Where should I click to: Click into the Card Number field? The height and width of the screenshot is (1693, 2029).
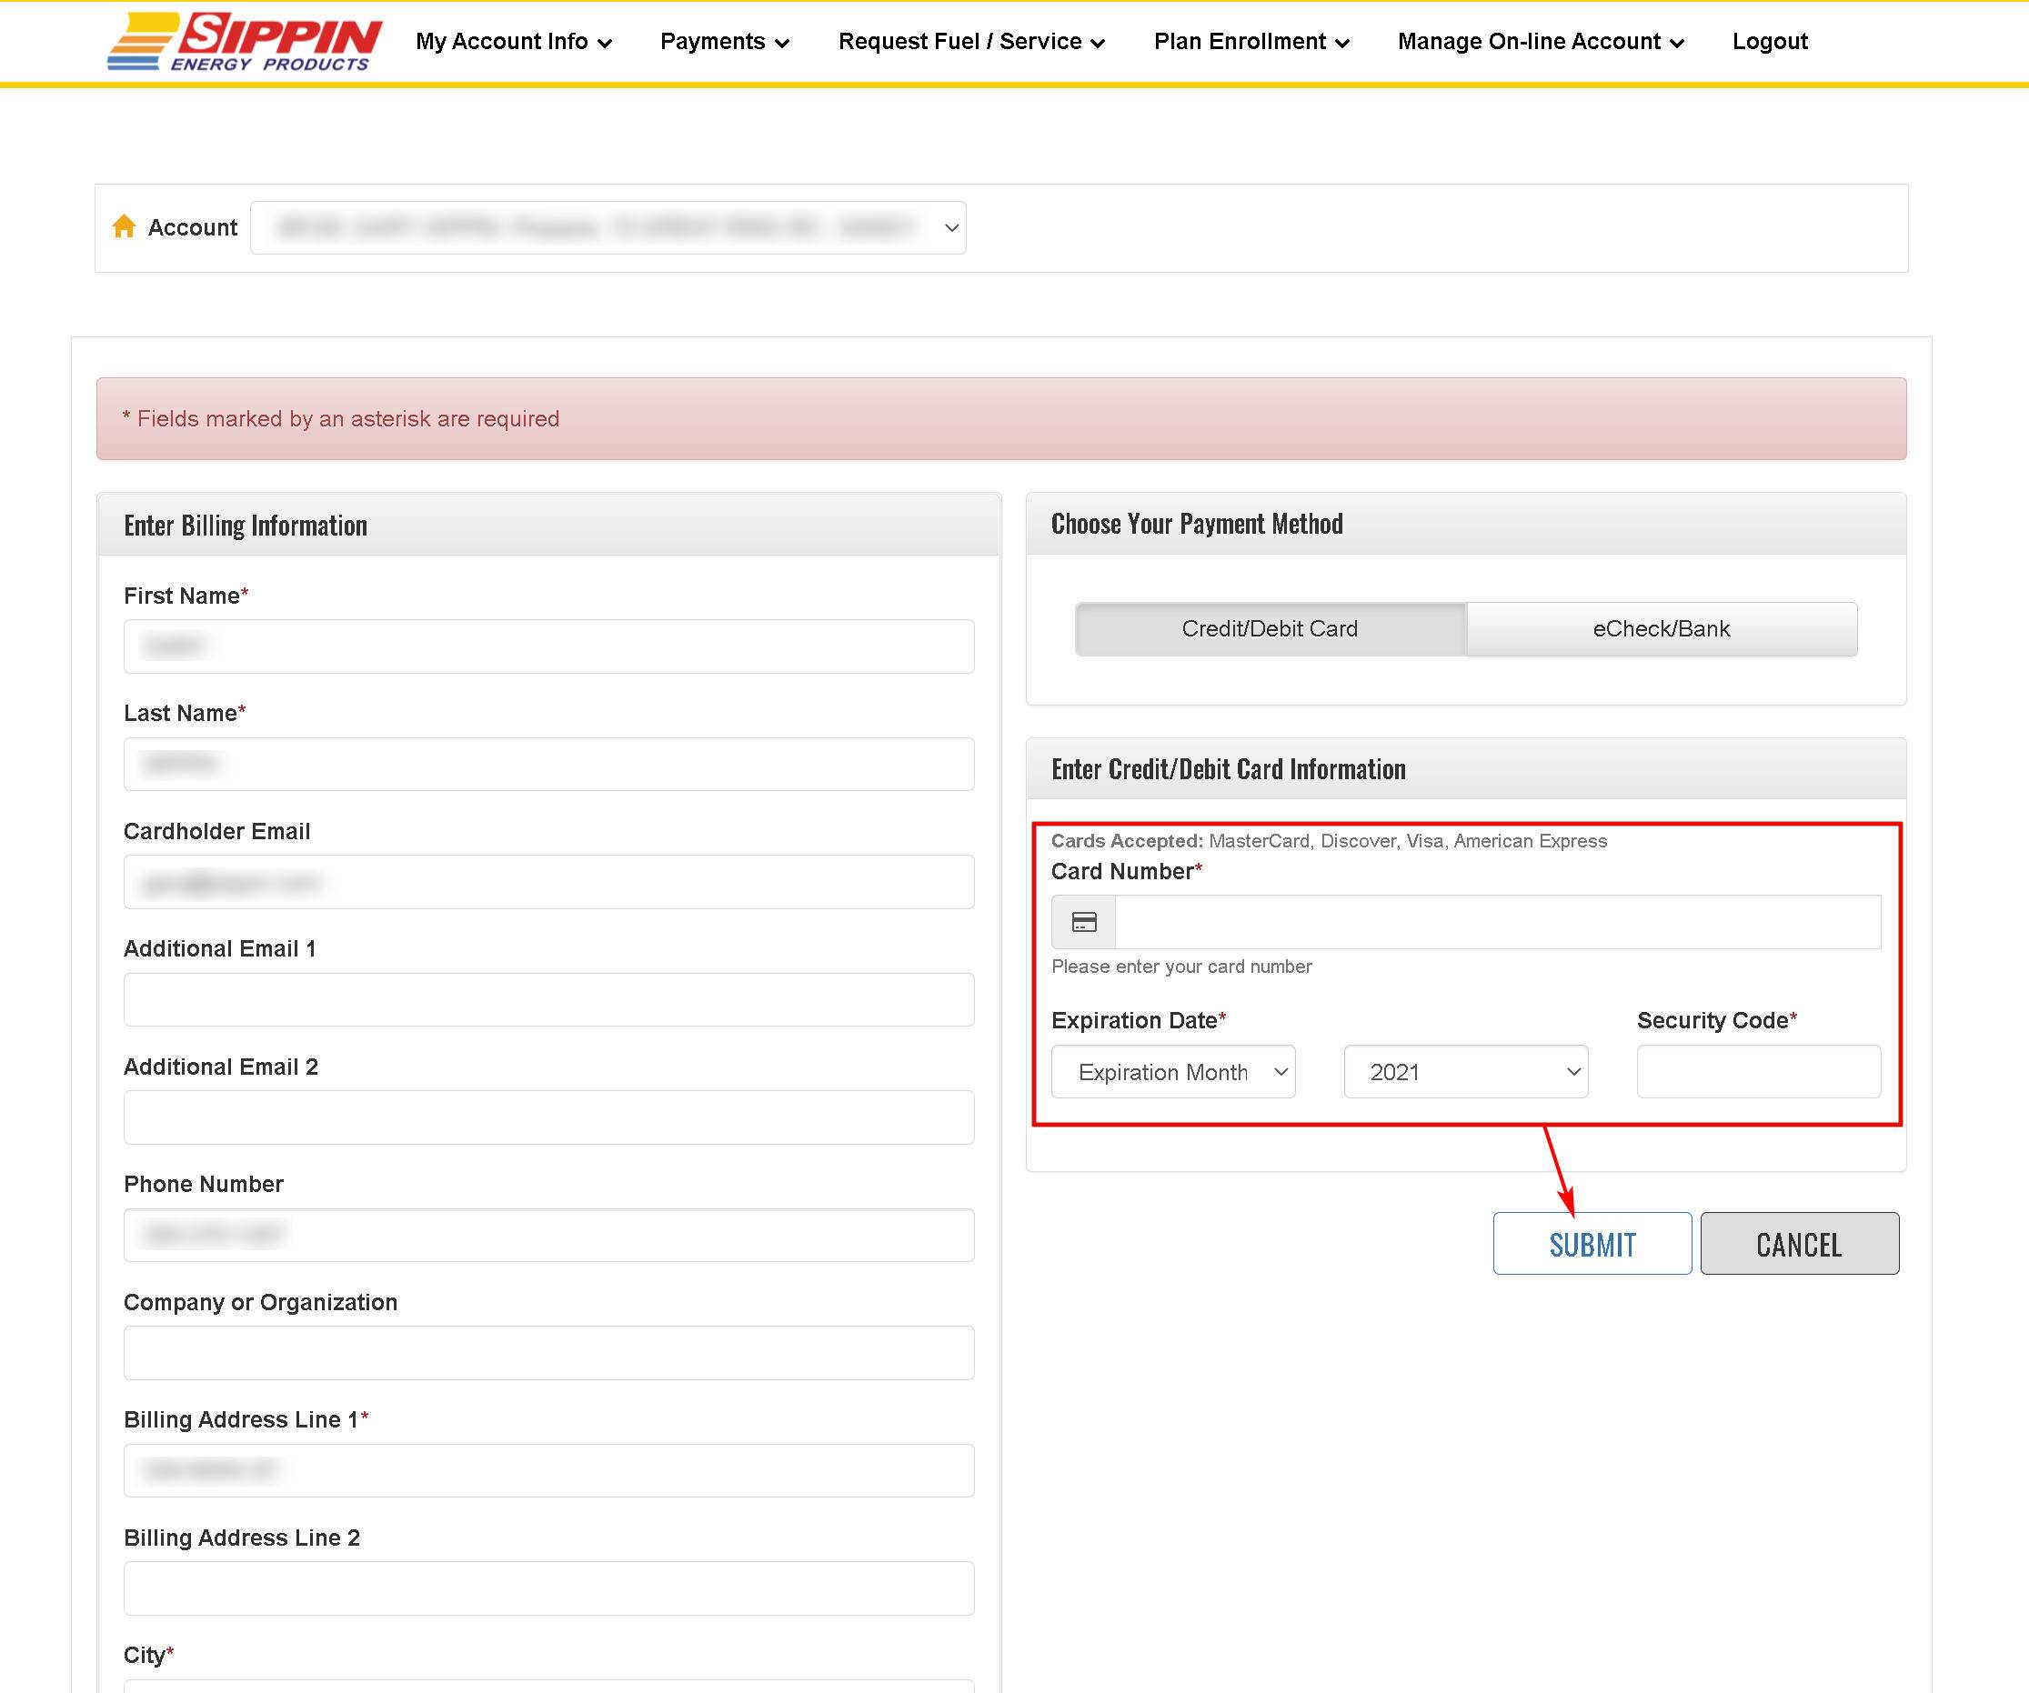tap(1497, 922)
